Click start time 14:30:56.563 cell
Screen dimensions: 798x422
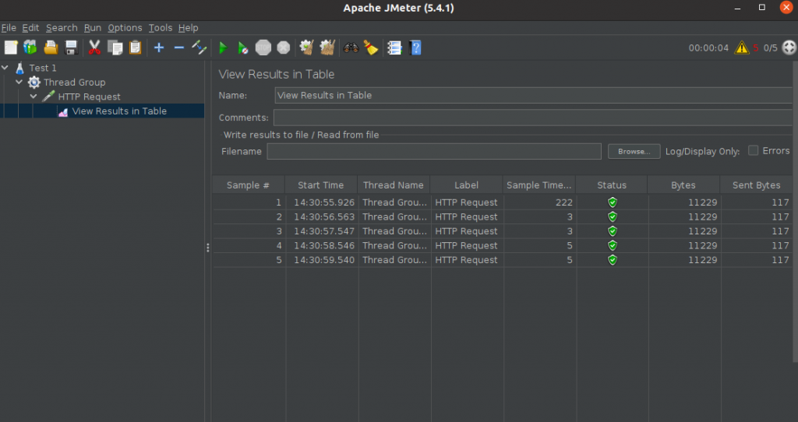point(322,216)
